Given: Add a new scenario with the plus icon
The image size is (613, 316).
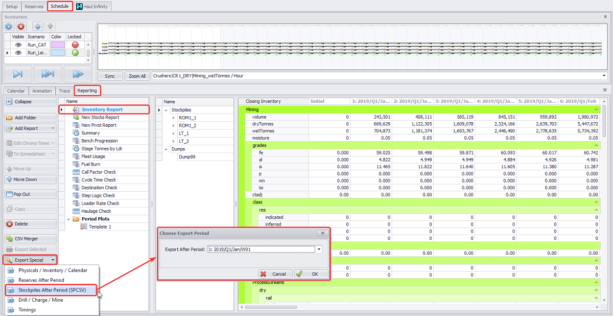Looking at the screenshot, I should pyautogui.click(x=9, y=26).
